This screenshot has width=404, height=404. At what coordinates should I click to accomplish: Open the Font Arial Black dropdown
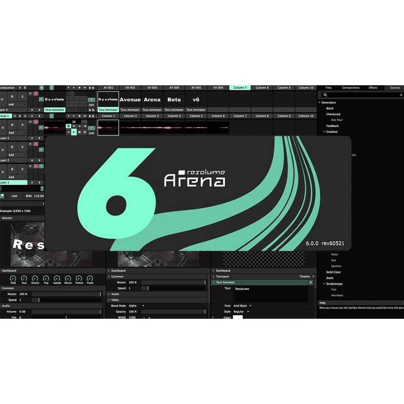243,306
